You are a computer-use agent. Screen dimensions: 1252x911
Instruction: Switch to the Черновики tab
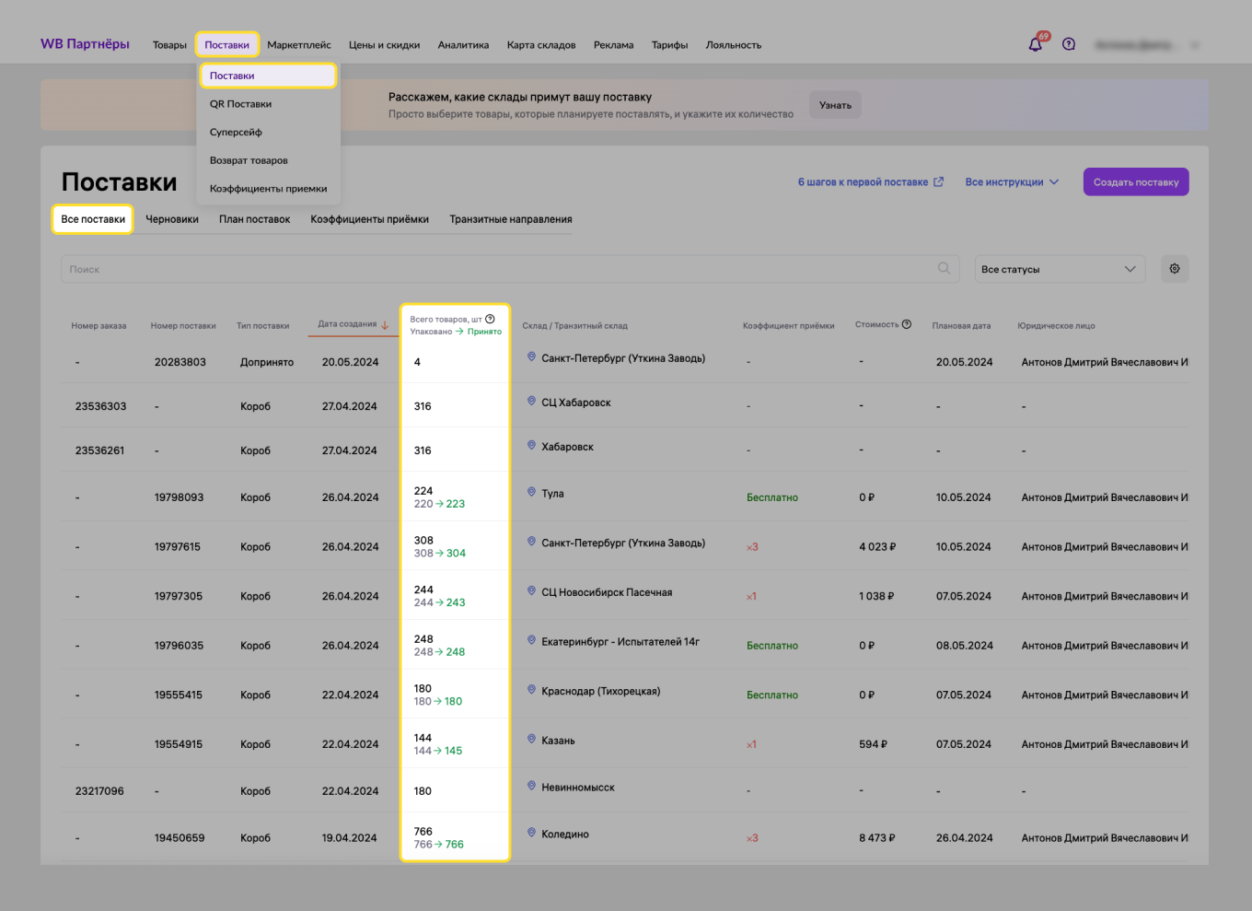pyautogui.click(x=172, y=219)
